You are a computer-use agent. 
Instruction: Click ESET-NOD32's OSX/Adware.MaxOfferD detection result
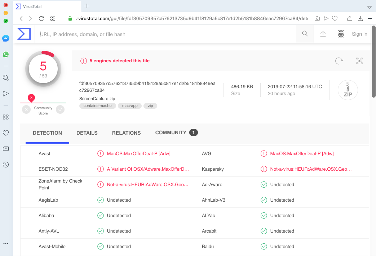pyautogui.click(x=148, y=169)
